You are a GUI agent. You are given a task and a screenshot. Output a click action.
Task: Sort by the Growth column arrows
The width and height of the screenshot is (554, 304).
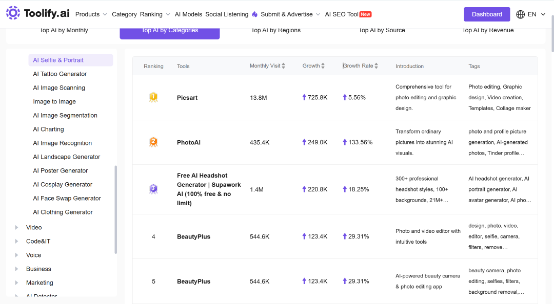(323, 66)
